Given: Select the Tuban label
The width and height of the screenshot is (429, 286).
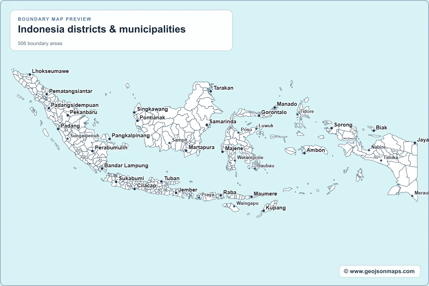Looking at the screenshot, I should [172, 178].
